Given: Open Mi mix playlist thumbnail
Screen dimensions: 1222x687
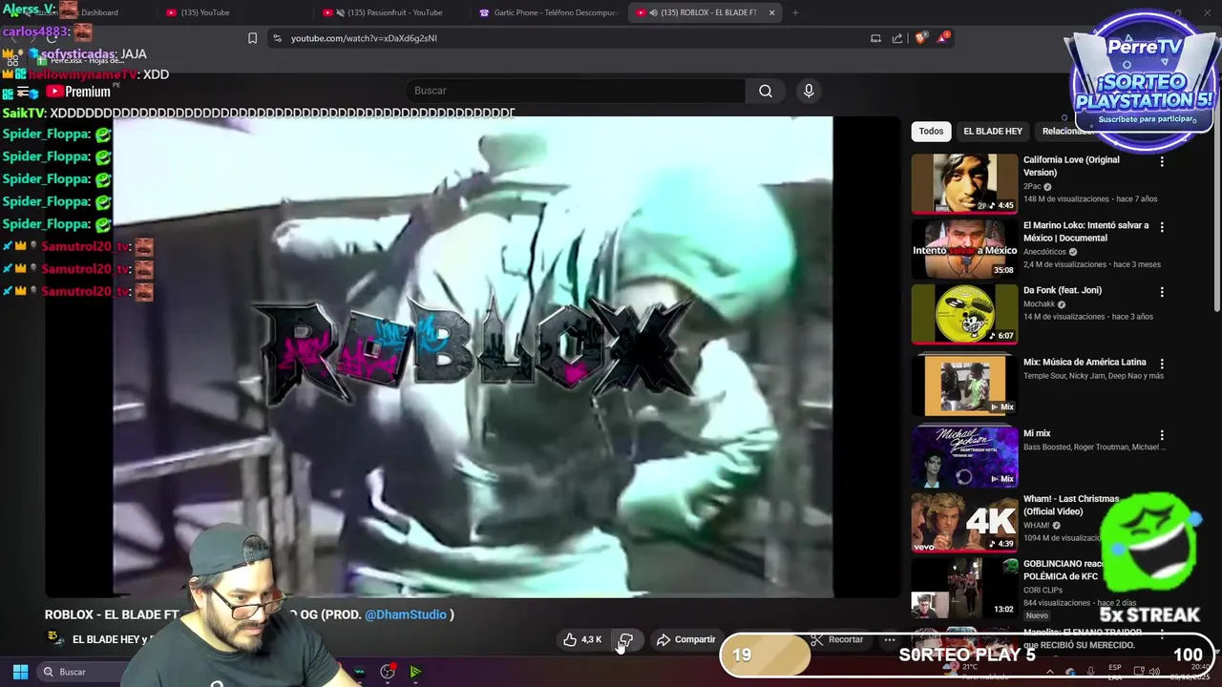Looking at the screenshot, I should [964, 457].
